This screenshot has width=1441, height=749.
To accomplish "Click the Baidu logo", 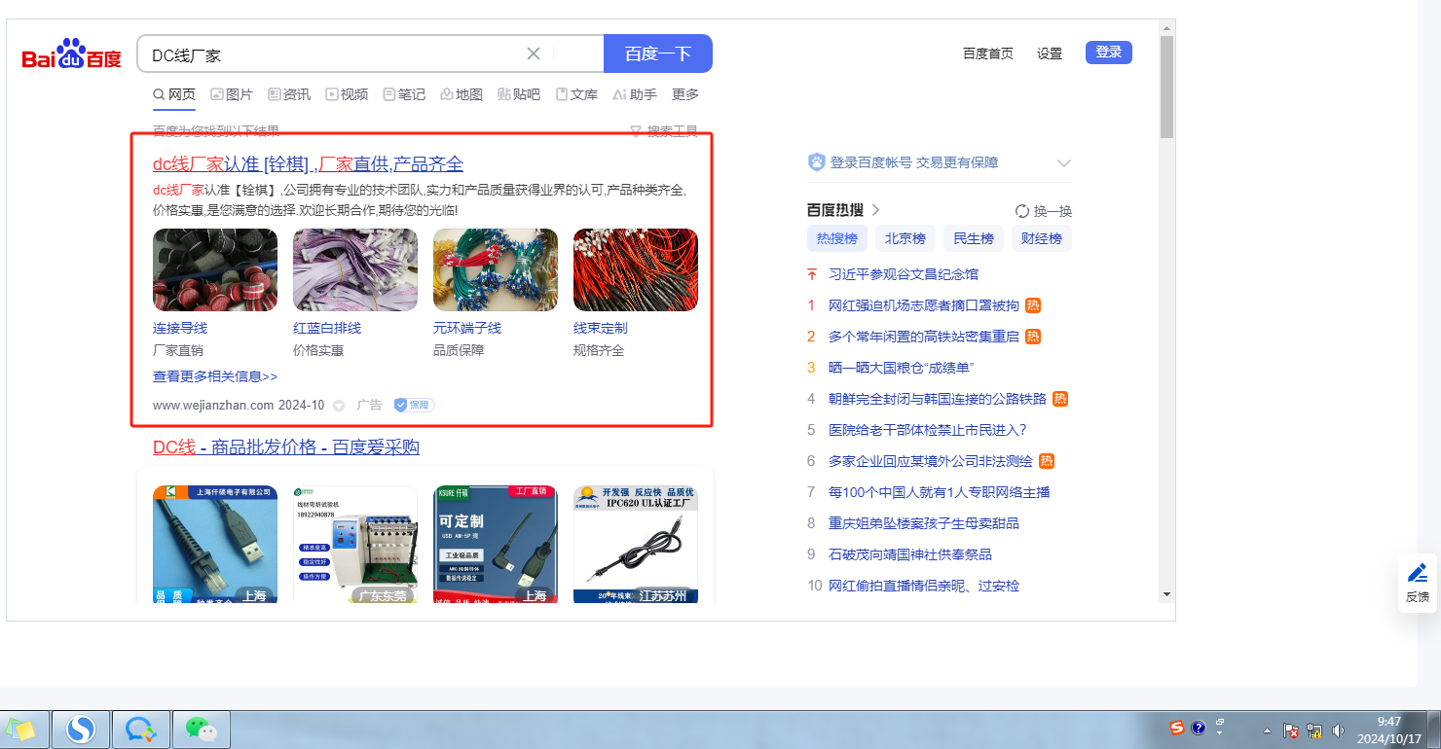I will click(72, 54).
